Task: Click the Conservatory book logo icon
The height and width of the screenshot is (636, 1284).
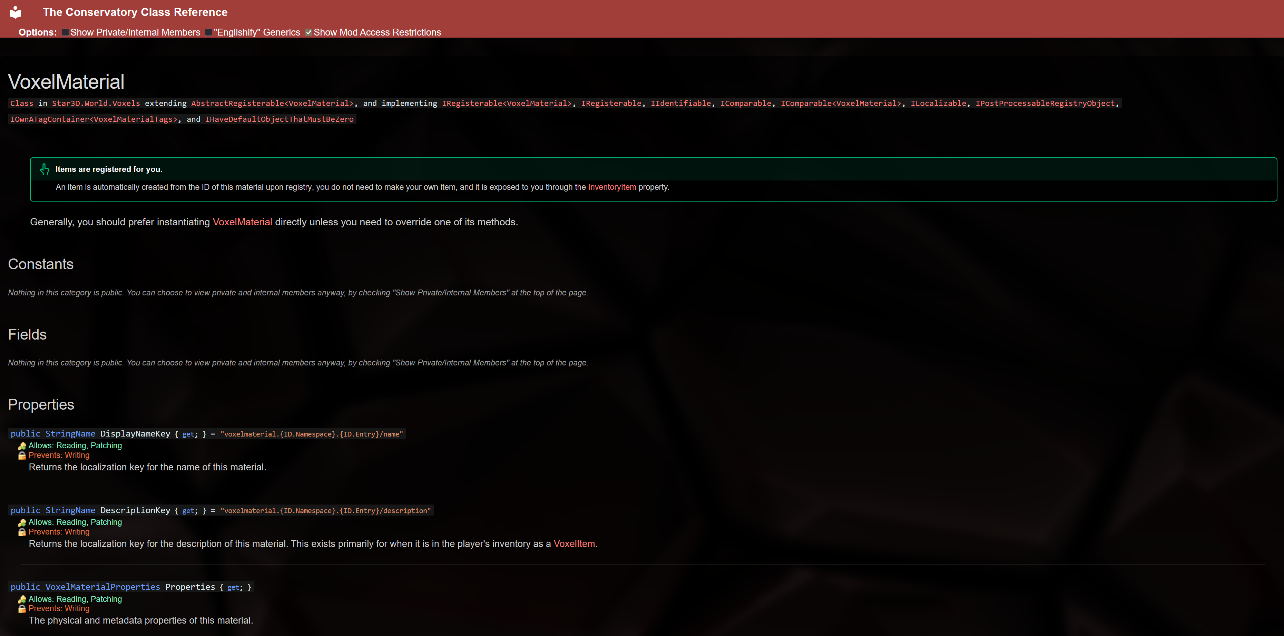Action: [x=16, y=12]
